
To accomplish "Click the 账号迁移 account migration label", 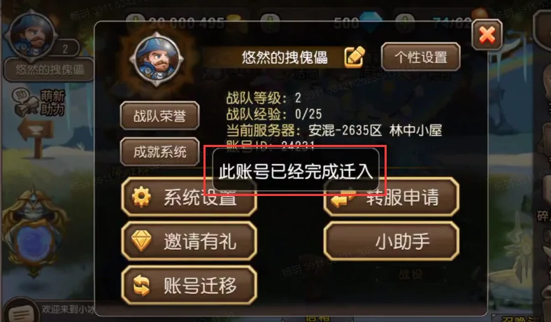I will coord(200,286).
